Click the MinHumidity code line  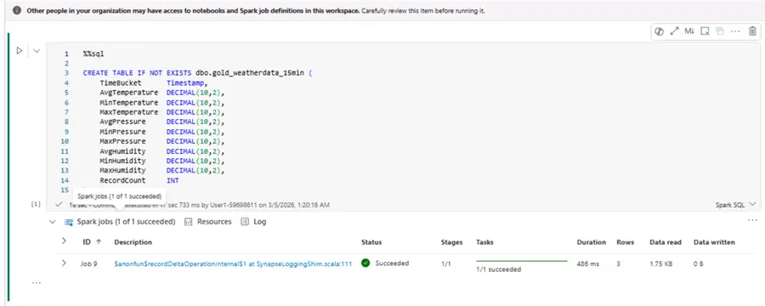tap(162, 161)
